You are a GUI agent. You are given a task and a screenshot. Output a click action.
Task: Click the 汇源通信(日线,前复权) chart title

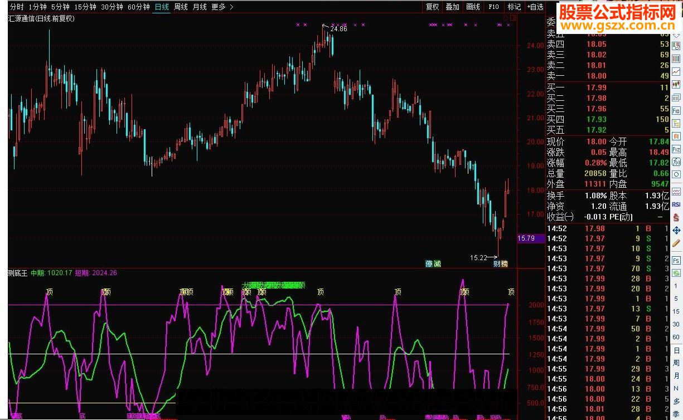[42, 18]
